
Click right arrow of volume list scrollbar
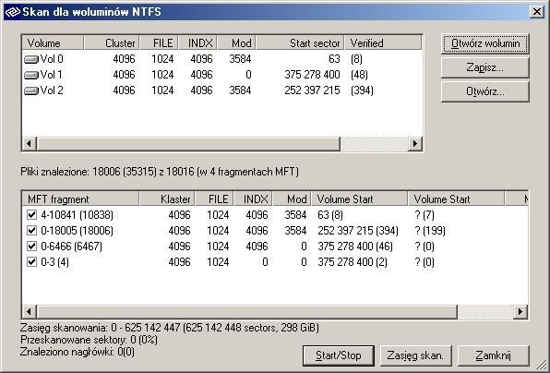coord(415,143)
